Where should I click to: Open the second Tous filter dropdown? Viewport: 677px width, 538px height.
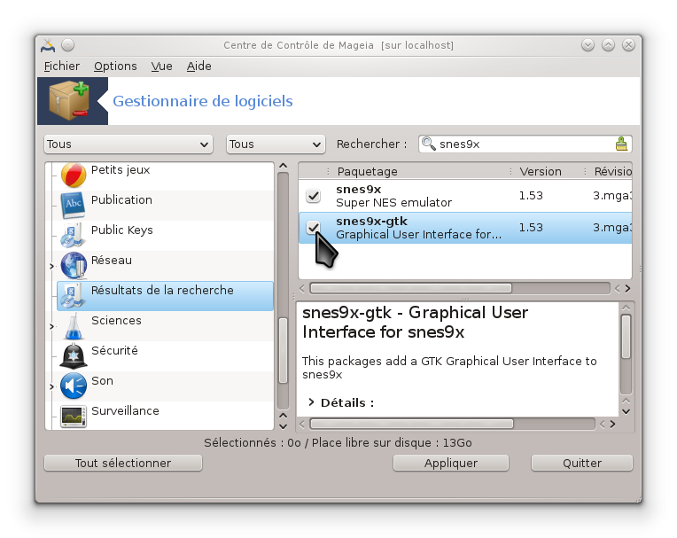[276, 144]
